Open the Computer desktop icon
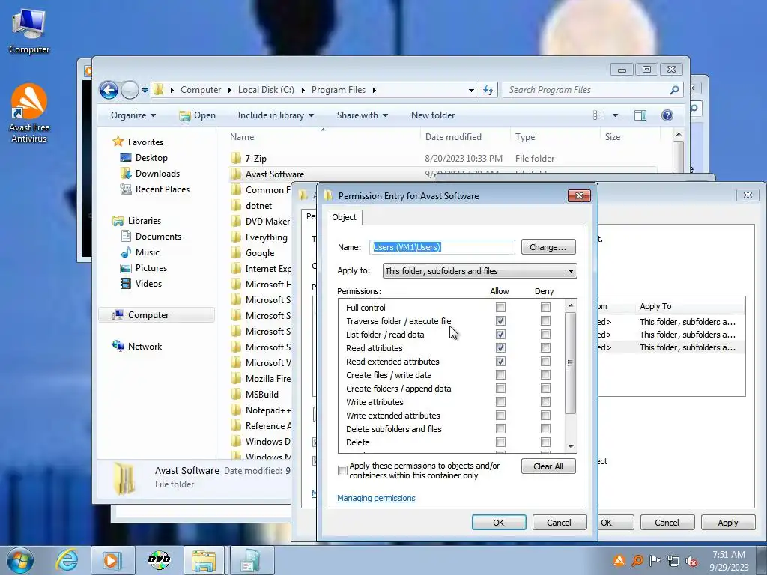The height and width of the screenshot is (575, 767). (29, 31)
